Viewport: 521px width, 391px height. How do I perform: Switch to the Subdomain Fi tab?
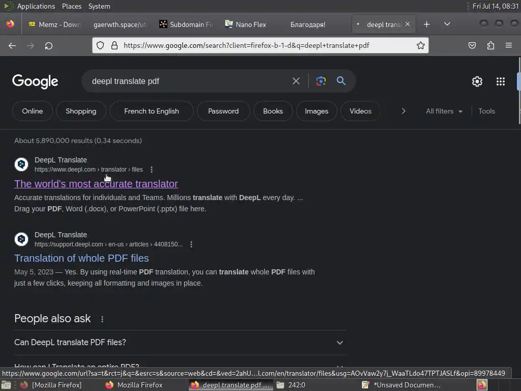186,24
